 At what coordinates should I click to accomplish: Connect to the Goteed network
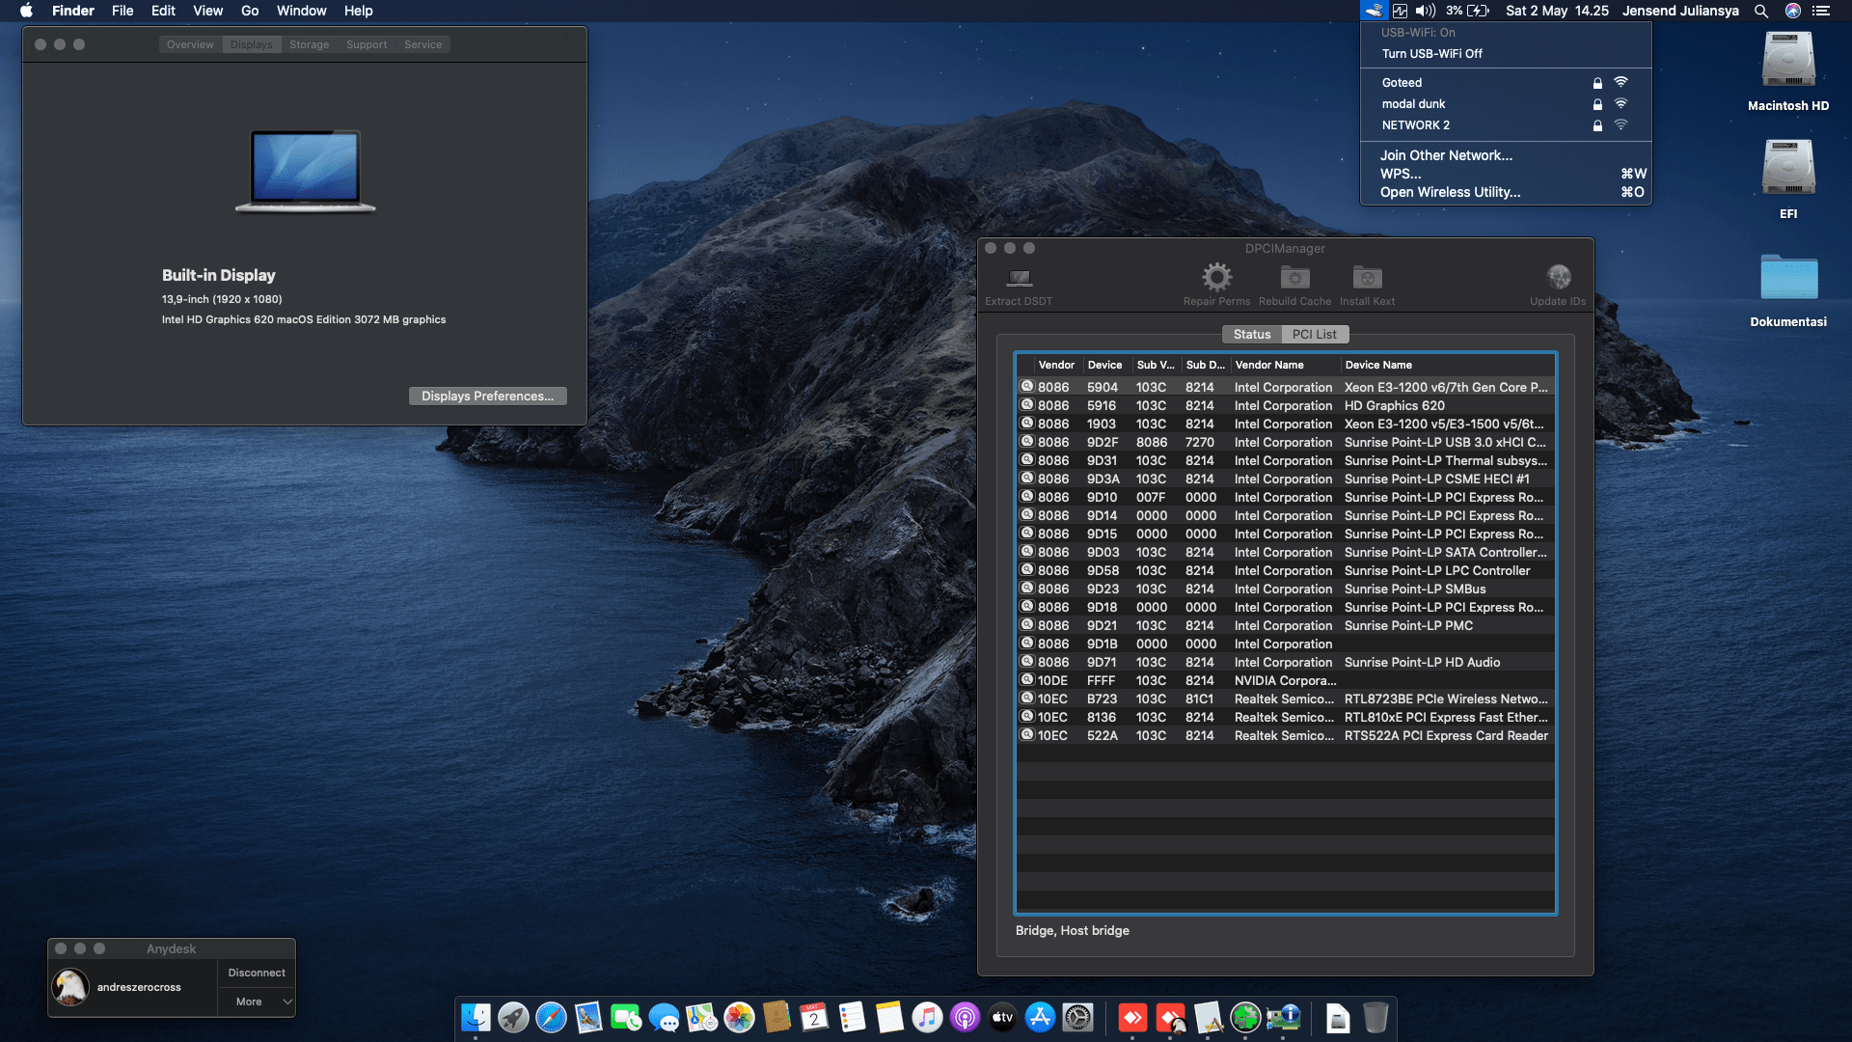click(x=1506, y=83)
